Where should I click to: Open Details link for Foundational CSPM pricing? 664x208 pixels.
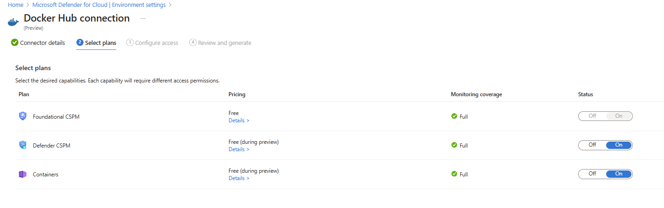pos(239,120)
